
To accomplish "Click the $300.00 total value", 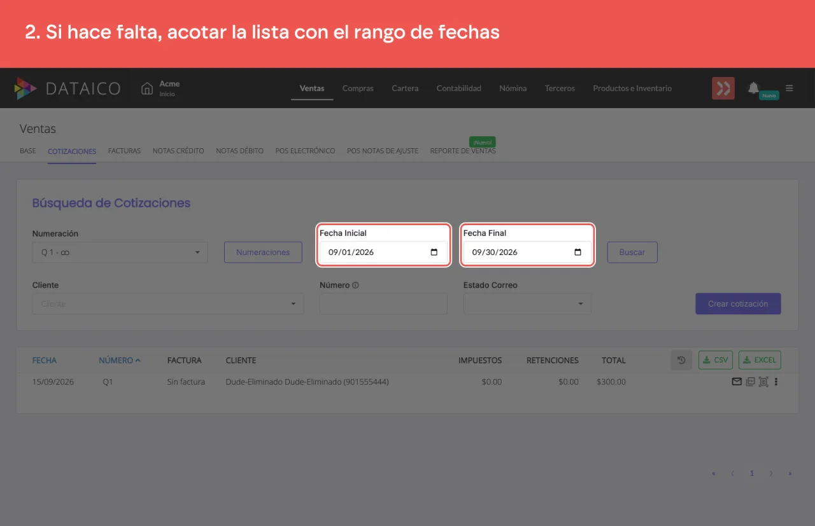I will coord(611,382).
